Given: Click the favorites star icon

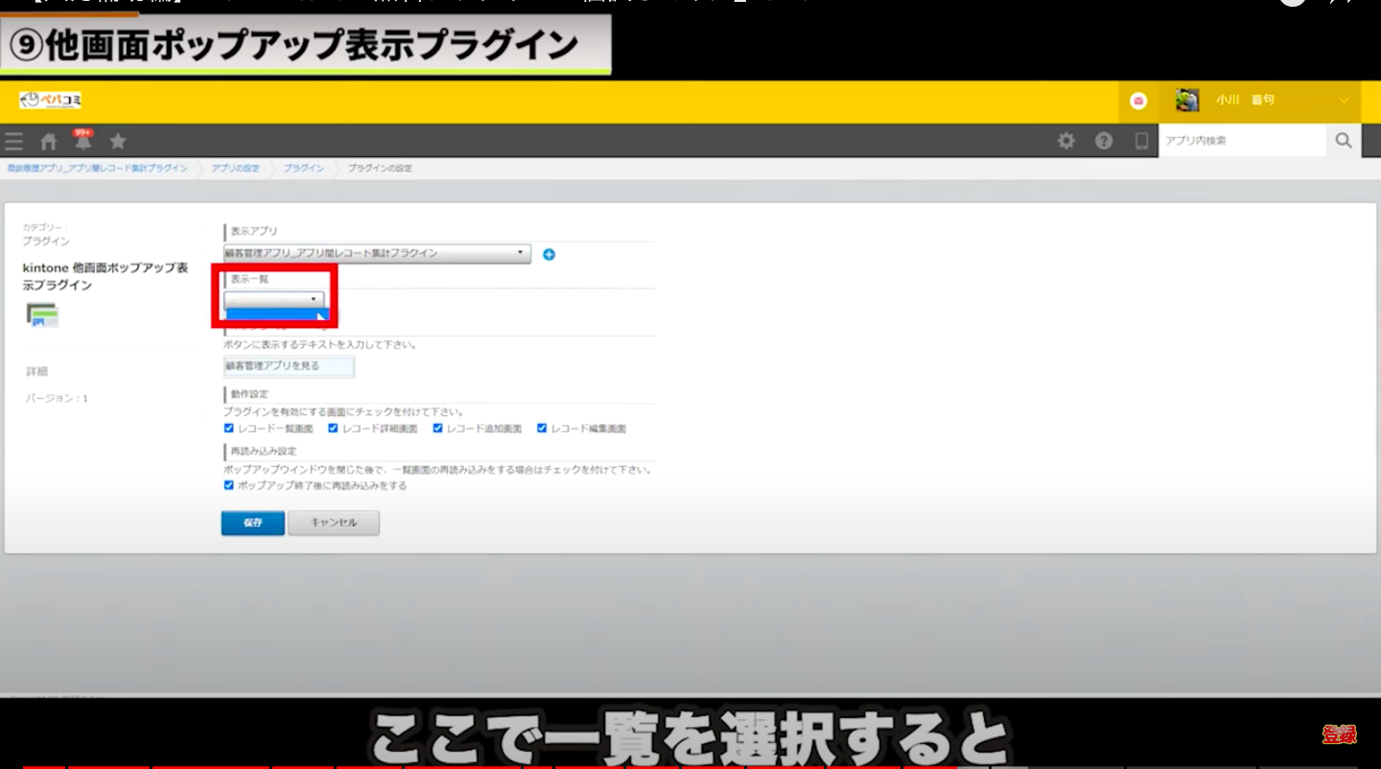Looking at the screenshot, I should point(118,142).
